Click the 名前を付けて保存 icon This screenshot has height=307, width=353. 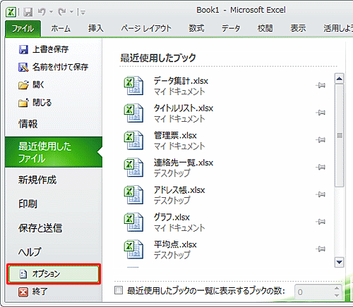(23, 68)
